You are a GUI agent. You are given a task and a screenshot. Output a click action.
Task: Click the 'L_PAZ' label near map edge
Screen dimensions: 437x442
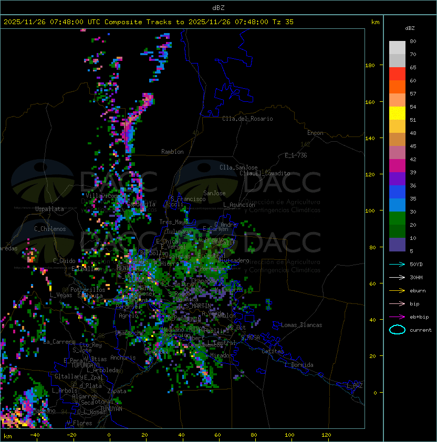(355, 386)
